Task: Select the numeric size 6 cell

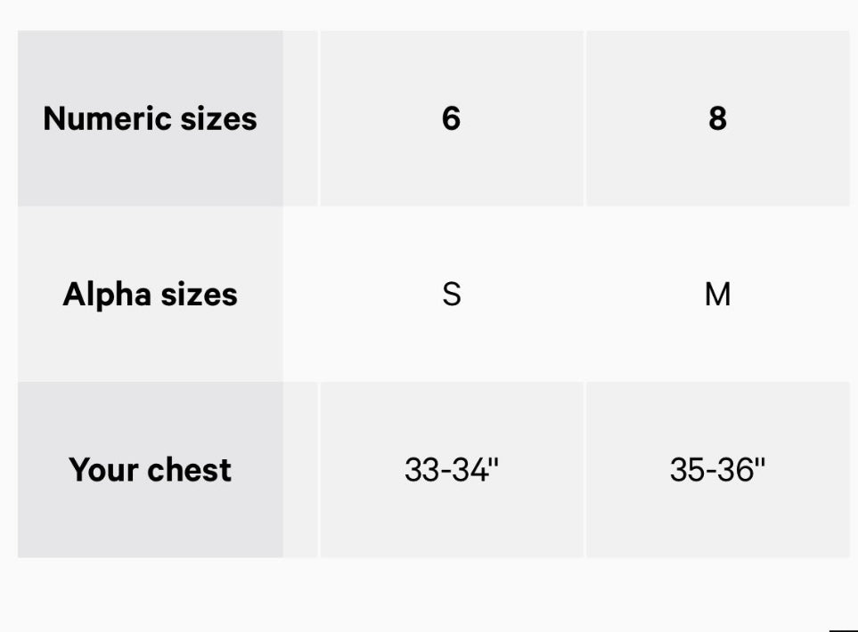Action: tap(451, 118)
